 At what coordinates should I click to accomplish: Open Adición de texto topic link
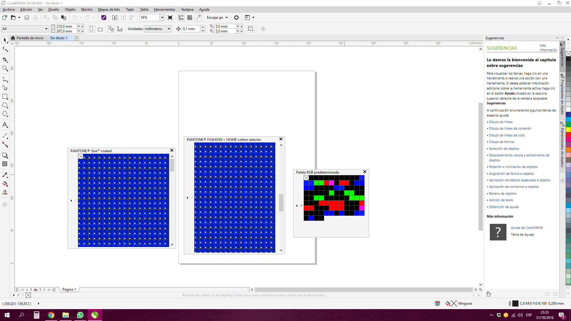[501, 200]
